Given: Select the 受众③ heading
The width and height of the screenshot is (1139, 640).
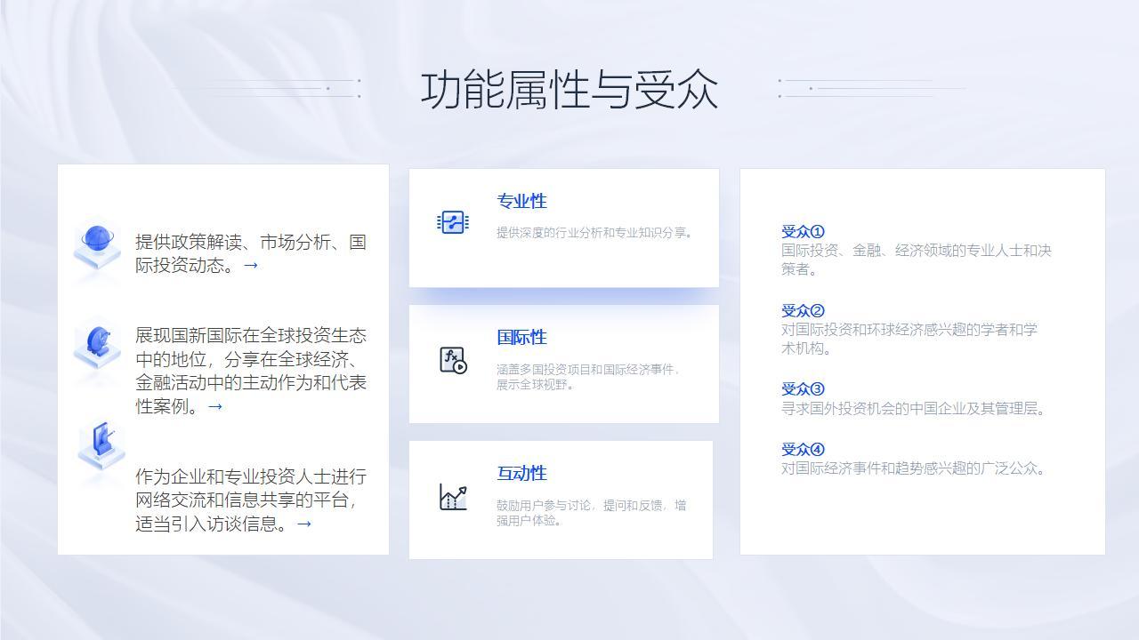Looking at the screenshot, I should pyautogui.click(x=803, y=389).
